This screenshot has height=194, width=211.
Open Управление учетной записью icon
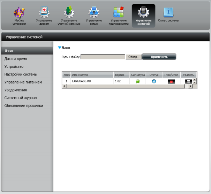[69, 12]
